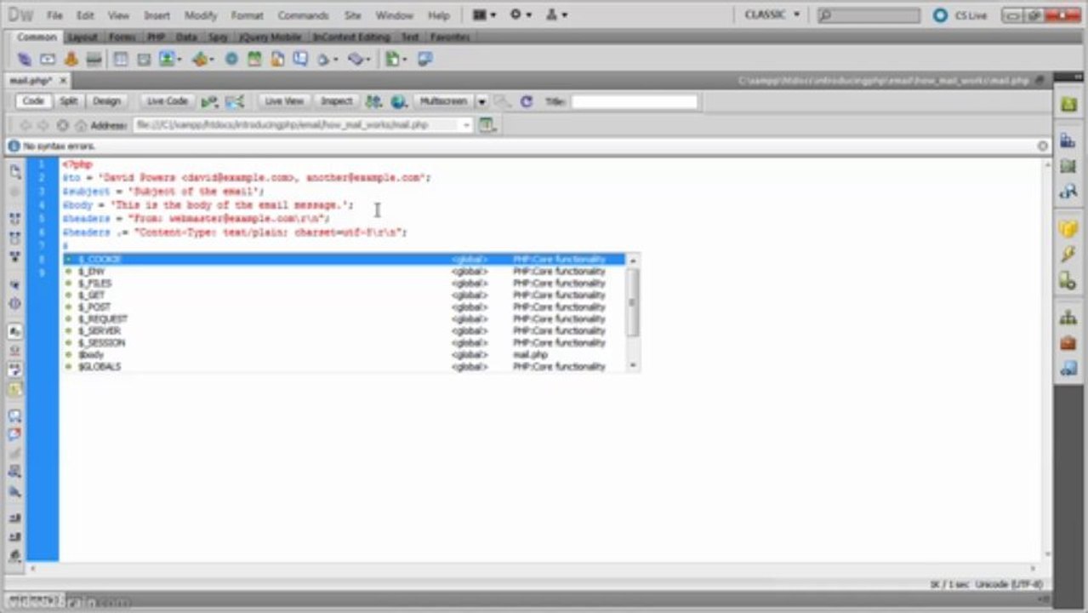Image resolution: width=1088 pixels, height=613 pixels.
Task: Open the File menu
Action: tap(54, 15)
